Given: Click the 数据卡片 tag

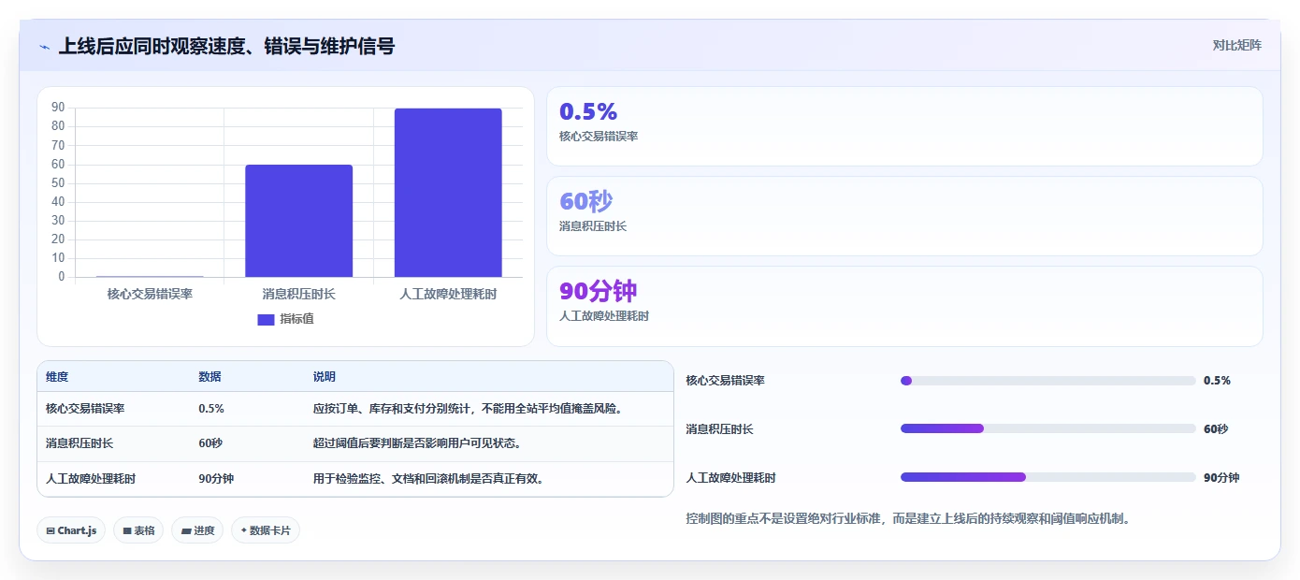Looking at the screenshot, I should [x=266, y=530].
